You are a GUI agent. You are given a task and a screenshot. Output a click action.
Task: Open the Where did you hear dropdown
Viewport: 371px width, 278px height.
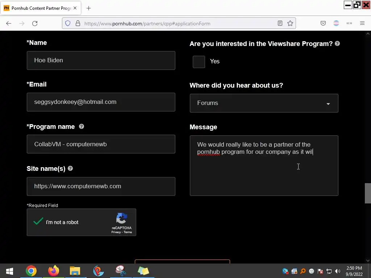pos(264,103)
